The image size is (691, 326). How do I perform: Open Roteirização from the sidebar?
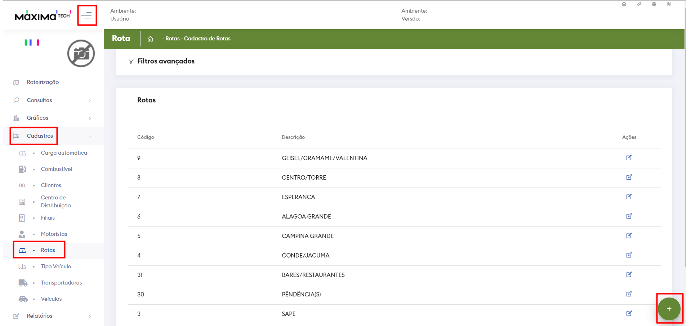pos(43,82)
